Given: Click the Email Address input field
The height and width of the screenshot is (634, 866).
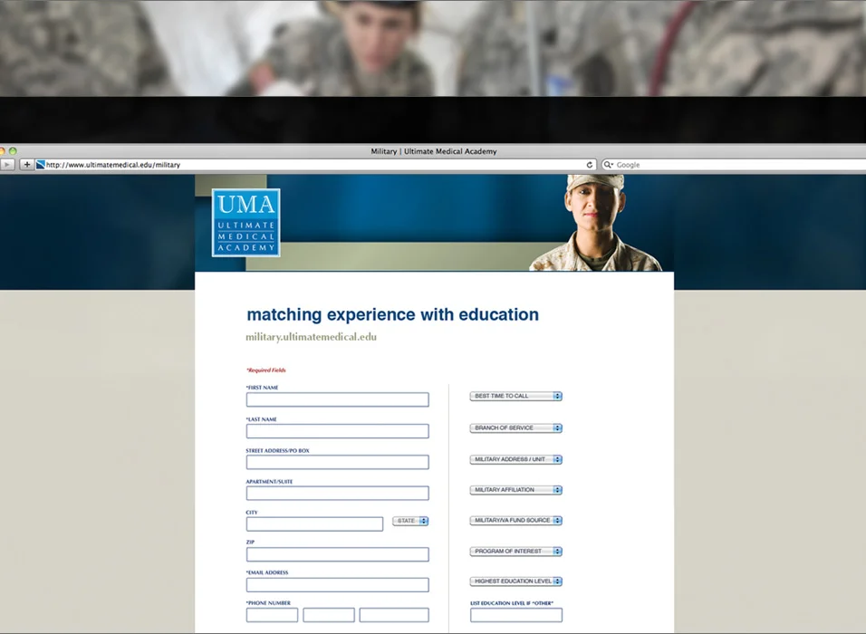Looking at the screenshot, I should [x=338, y=585].
